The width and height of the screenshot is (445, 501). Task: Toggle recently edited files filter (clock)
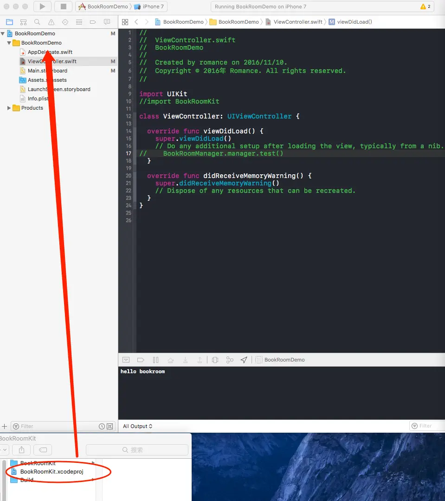(x=102, y=426)
